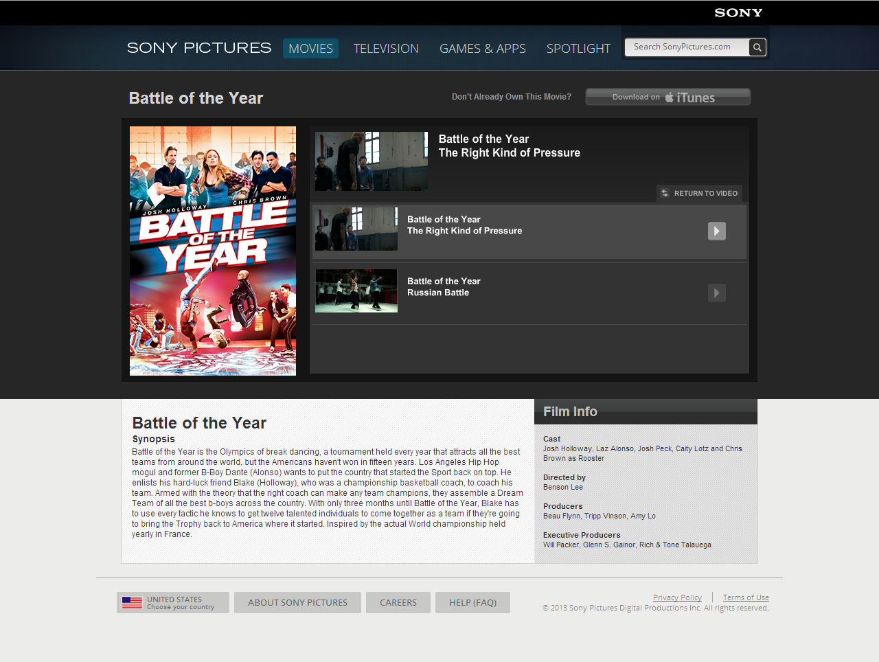This screenshot has width=879, height=662.
Task: Open the Careers page
Action: pyautogui.click(x=398, y=603)
